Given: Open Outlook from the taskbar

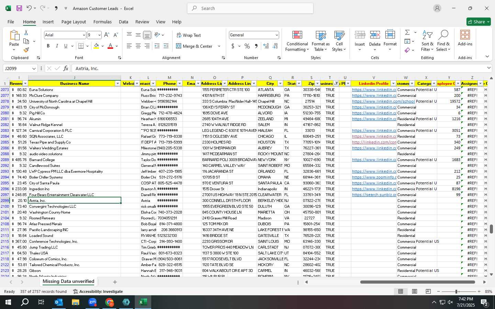Looking at the screenshot, I should tap(58, 302).
